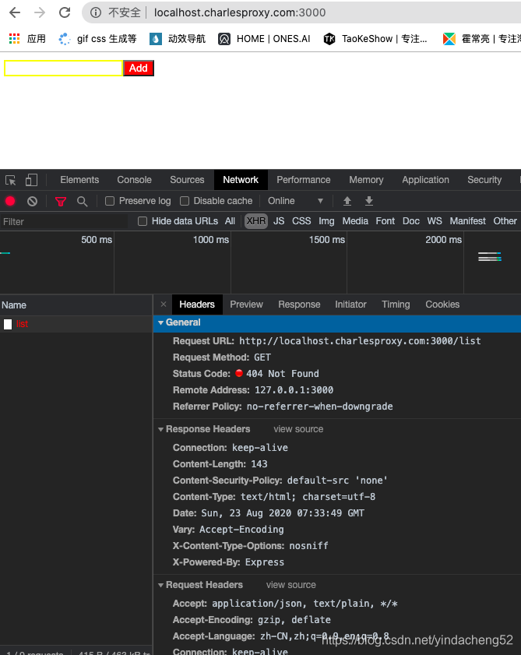Click the import HAR upload icon
Screen dimensions: 521x655
[x=347, y=202]
